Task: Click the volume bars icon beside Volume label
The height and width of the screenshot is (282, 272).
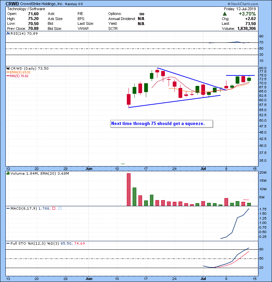Action: coord(8,173)
